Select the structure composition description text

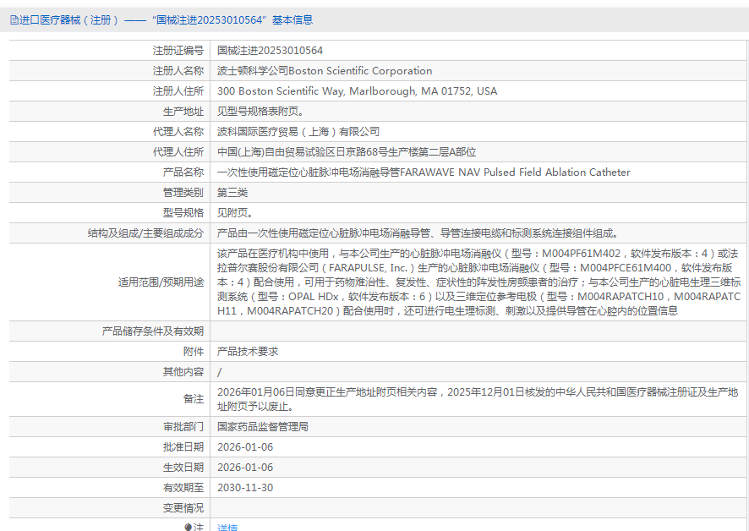point(419,233)
